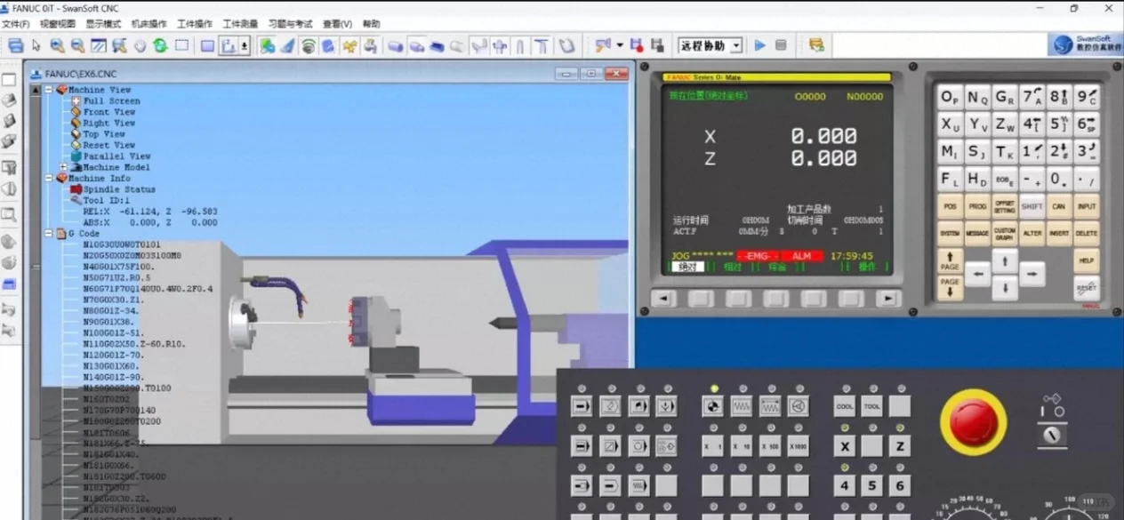Select the X 100 increment button

pos(770,446)
